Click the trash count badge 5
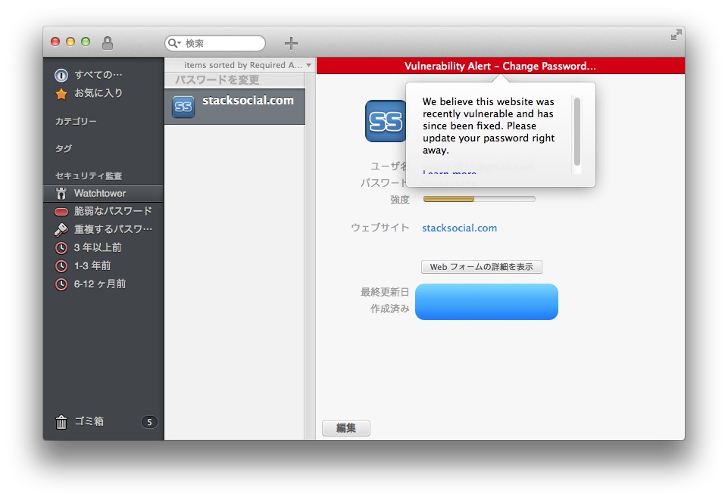 pyautogui.click(x=149, y=422)
